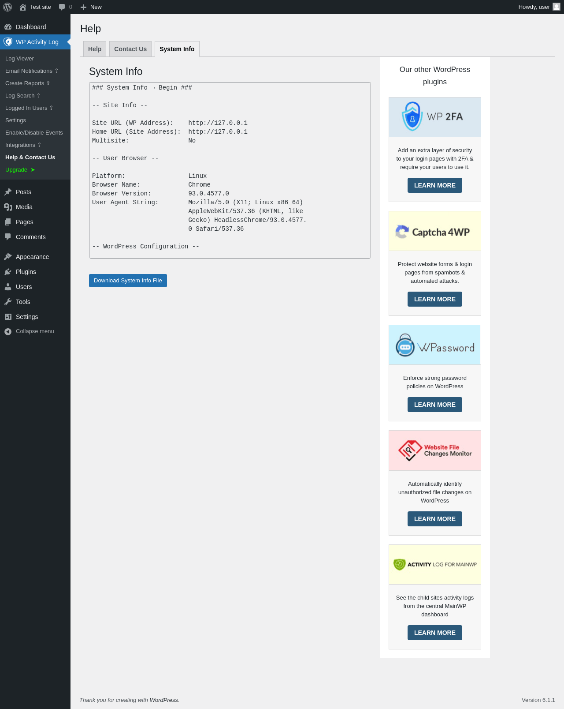This screenshot has width=564, height=709.
Task: Open the Tools menu label
Action: pos(23,302)
